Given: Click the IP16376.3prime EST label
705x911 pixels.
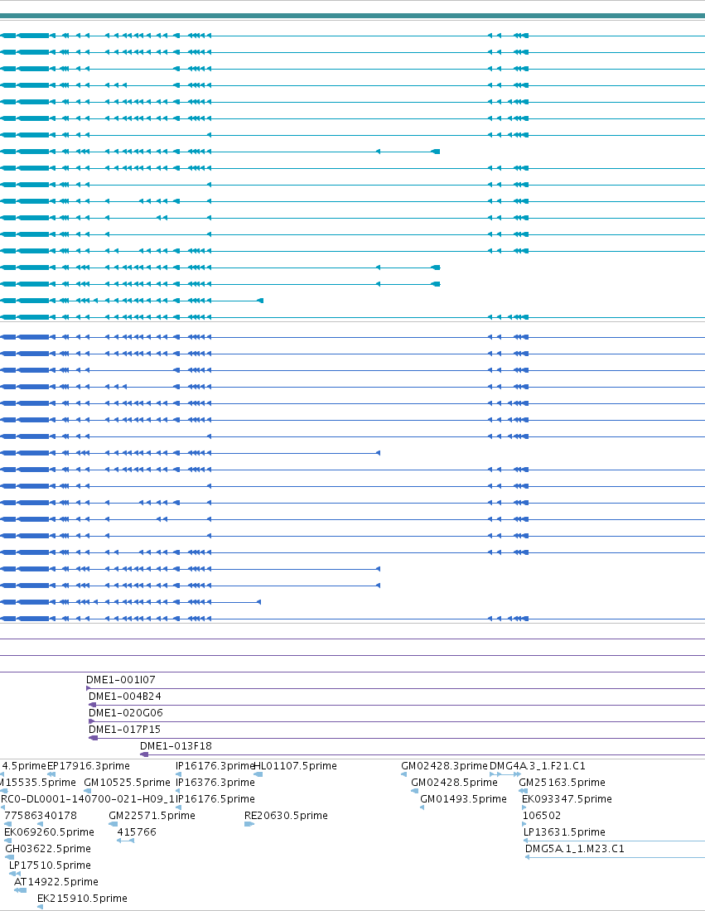Looking at the screenshot, I should 215,783.
